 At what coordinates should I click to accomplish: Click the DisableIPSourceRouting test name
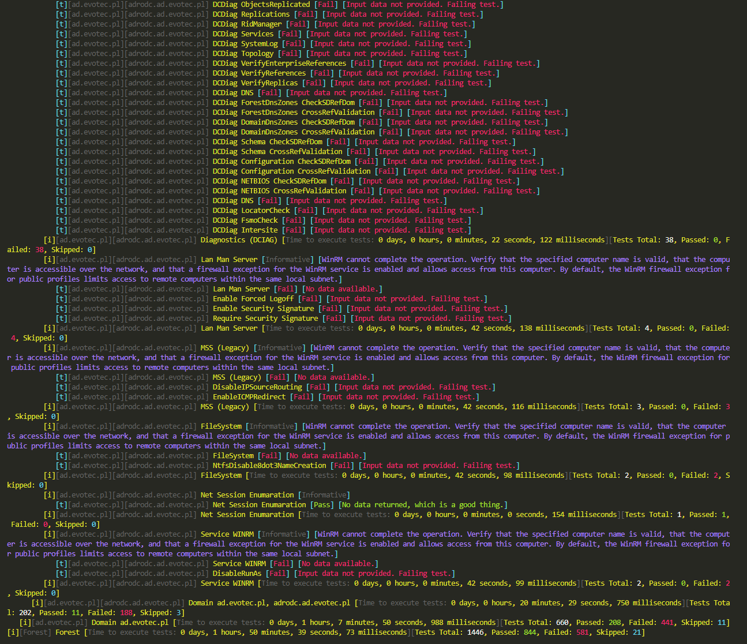coord(257,387)
